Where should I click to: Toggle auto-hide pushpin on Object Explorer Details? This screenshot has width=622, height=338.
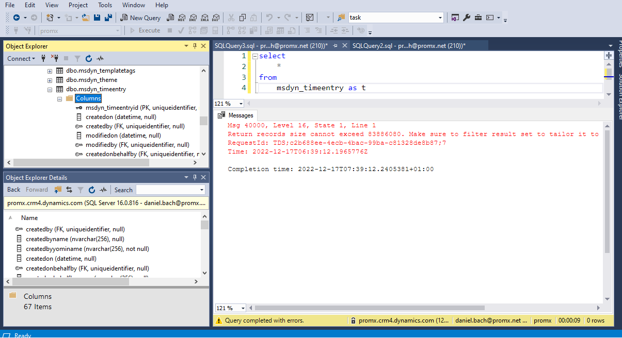tap(195, 177)
